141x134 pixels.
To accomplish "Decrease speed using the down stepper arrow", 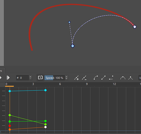I will point(67,79).
